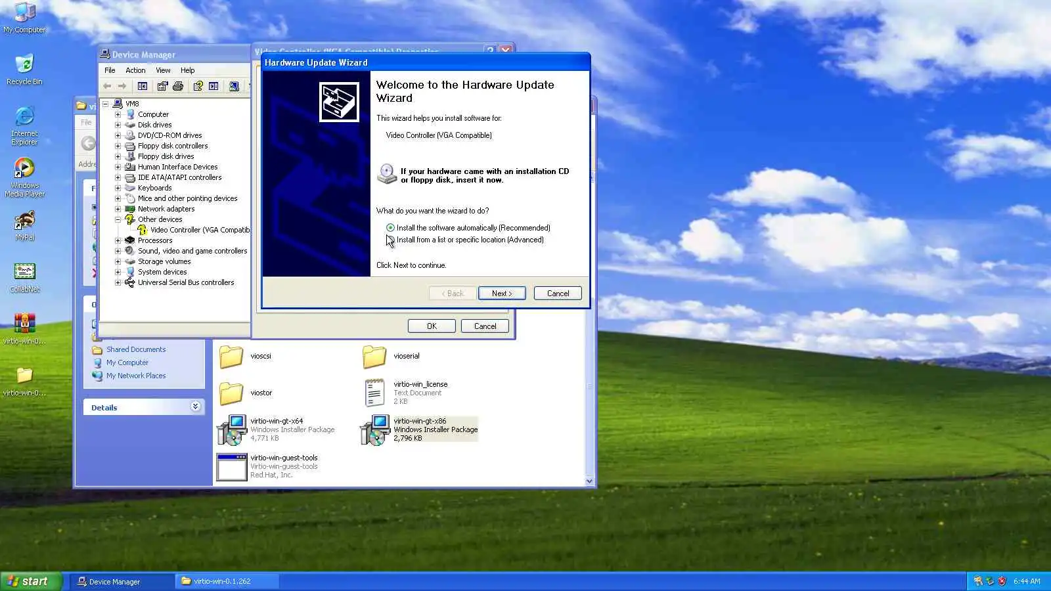The image size is (1051, 591).
Task: Collapse the Other devices node
Action: [x=118, y=219]
